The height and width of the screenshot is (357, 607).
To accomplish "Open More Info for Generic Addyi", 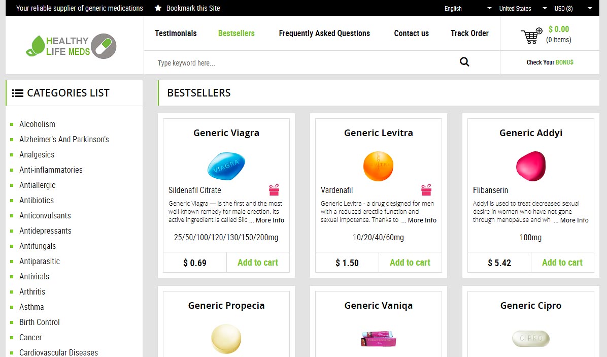I will (x=574, y=220).
